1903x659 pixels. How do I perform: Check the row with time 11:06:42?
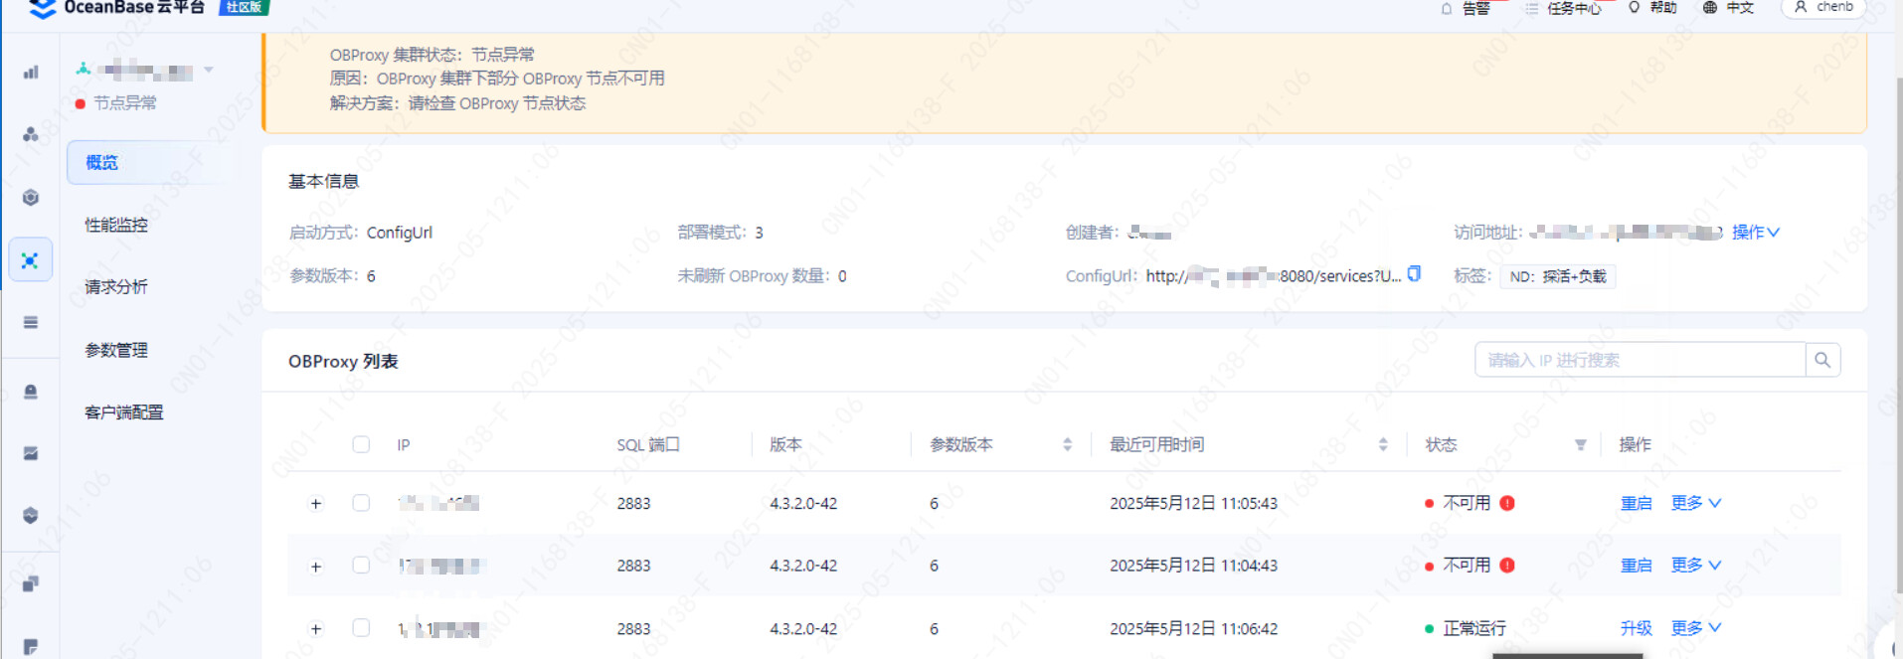click(361, 628)
